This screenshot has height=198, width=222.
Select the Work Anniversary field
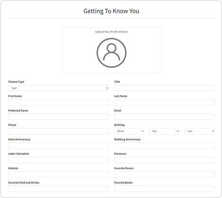pyautogui.click(x=58, y=145)
